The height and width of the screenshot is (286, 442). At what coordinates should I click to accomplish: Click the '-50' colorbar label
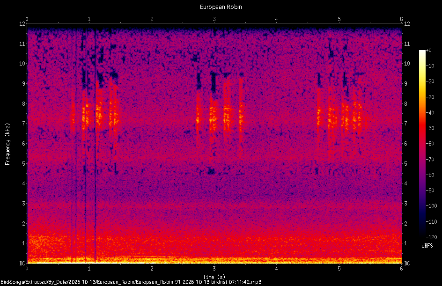click(430, 128)
